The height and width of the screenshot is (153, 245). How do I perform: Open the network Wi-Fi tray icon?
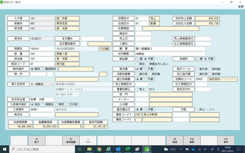point(199,149)
